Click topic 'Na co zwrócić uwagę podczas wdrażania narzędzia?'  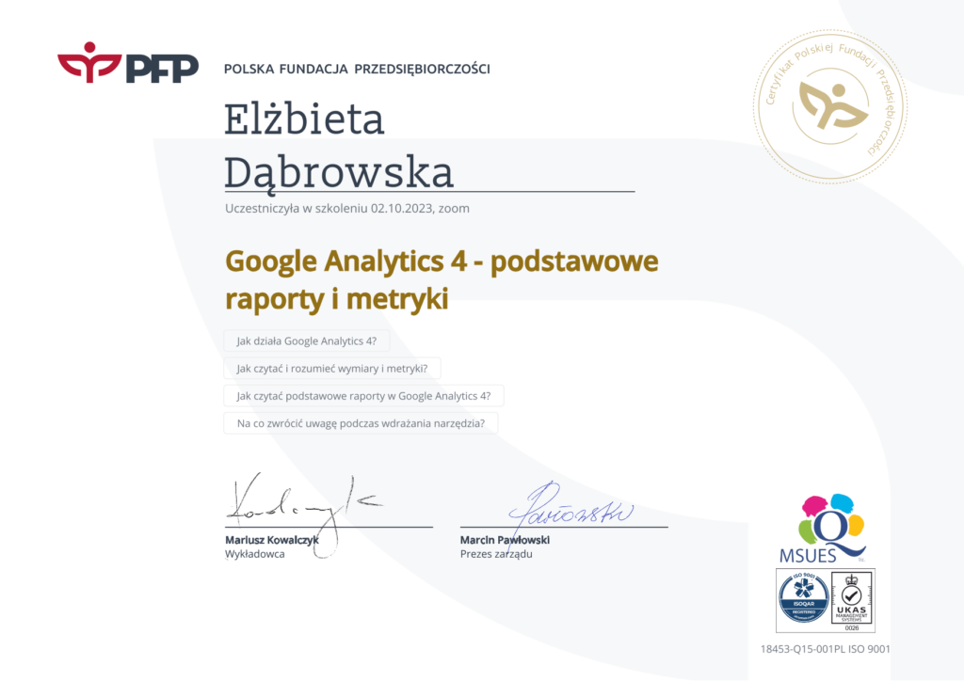point(361,423)
